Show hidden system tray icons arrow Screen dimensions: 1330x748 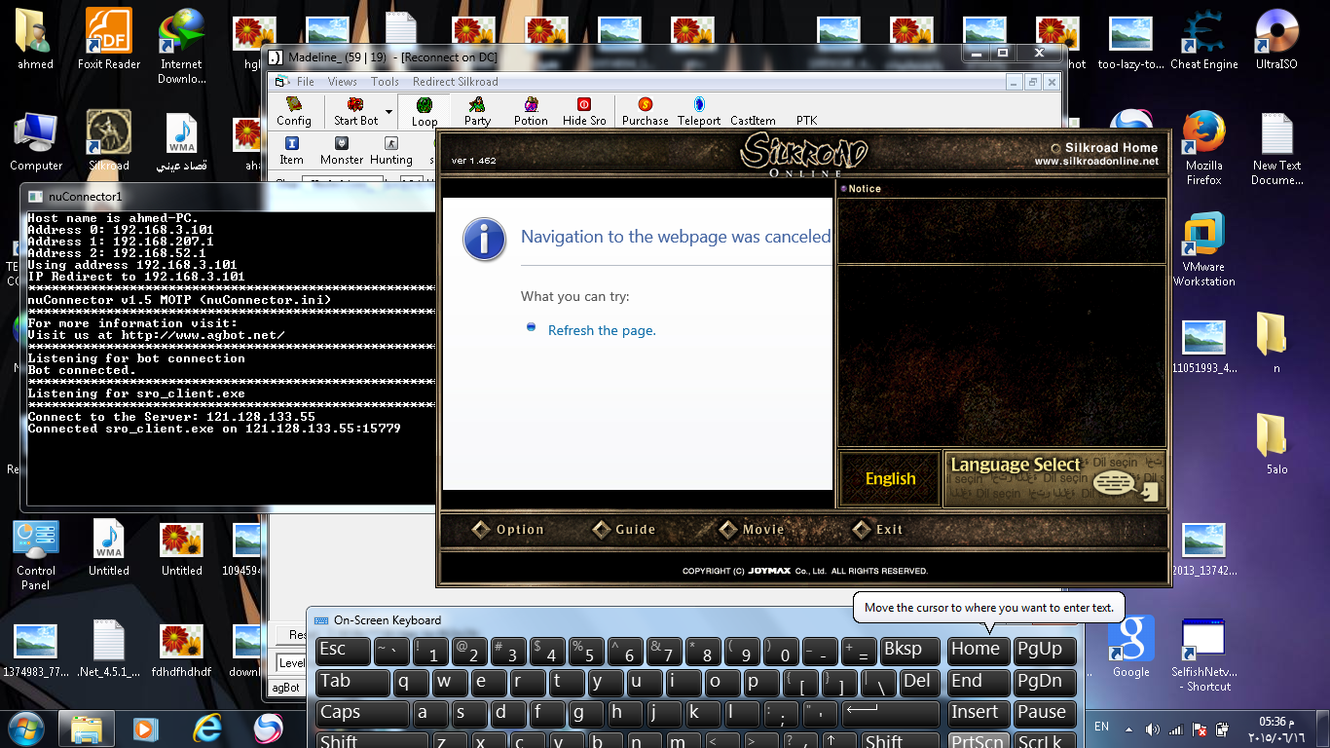[1128, 729]
